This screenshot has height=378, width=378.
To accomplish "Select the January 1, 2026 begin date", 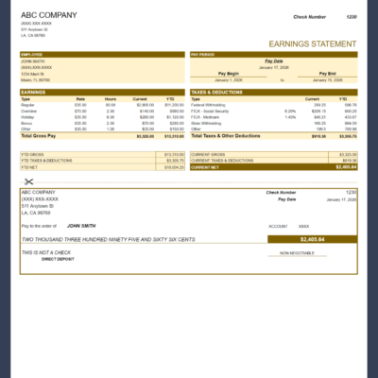I will coord(229,80).
